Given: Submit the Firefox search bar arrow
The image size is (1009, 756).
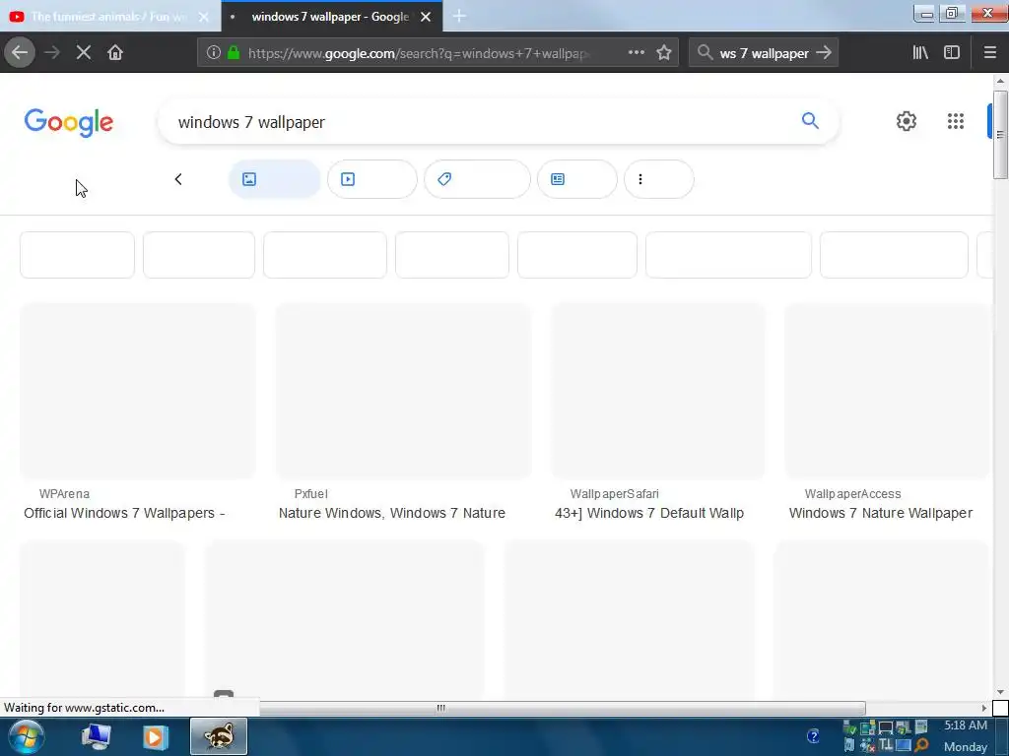Looking at the screenshot, I should pos(824,53).
